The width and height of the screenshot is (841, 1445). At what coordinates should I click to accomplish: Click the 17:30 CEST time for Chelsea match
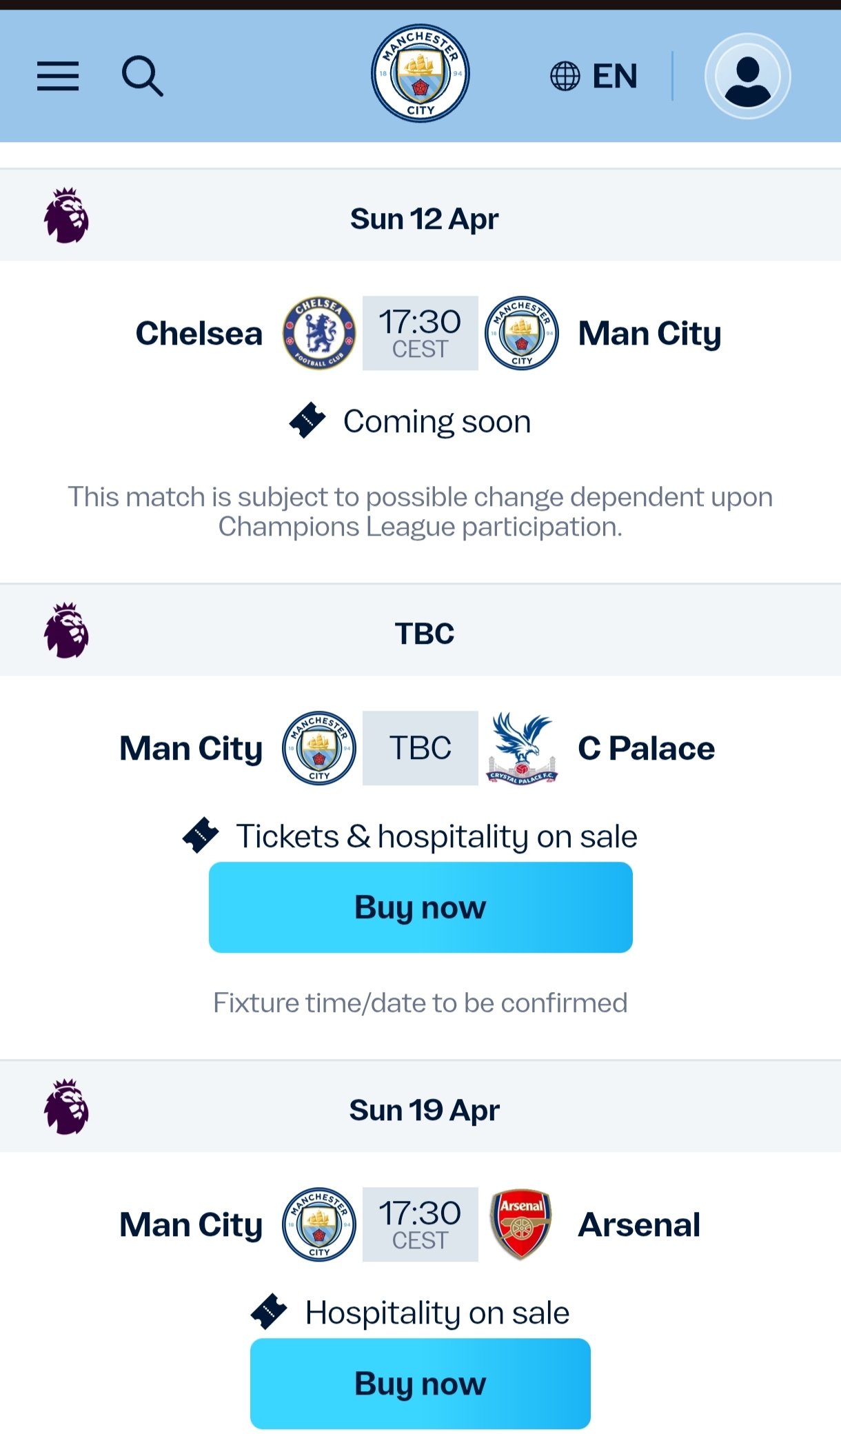(x=420, y=334)
